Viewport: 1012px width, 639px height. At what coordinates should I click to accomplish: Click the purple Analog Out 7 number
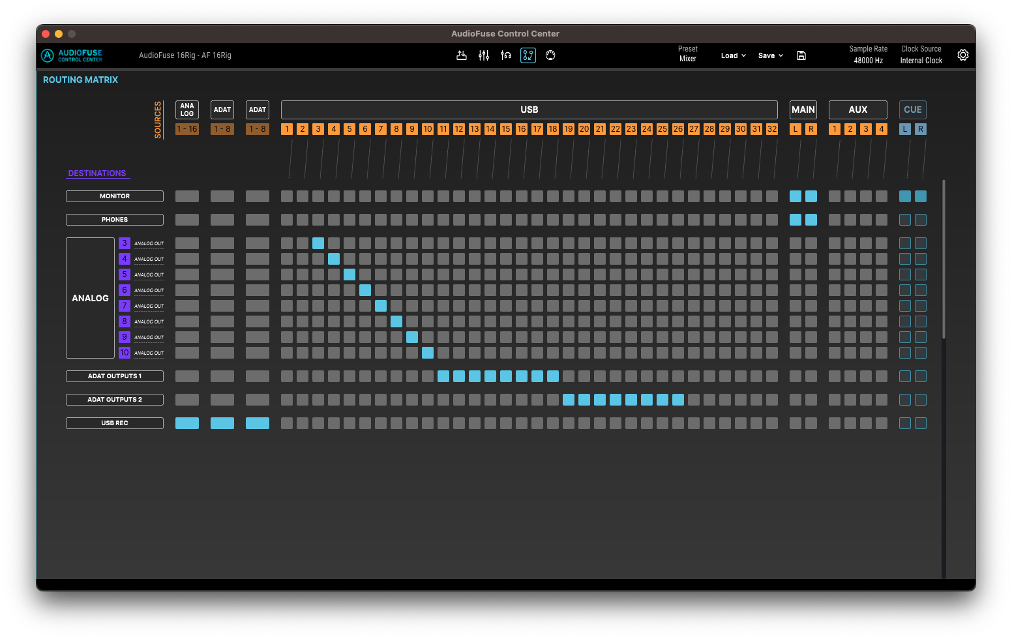tap(125, 306)
